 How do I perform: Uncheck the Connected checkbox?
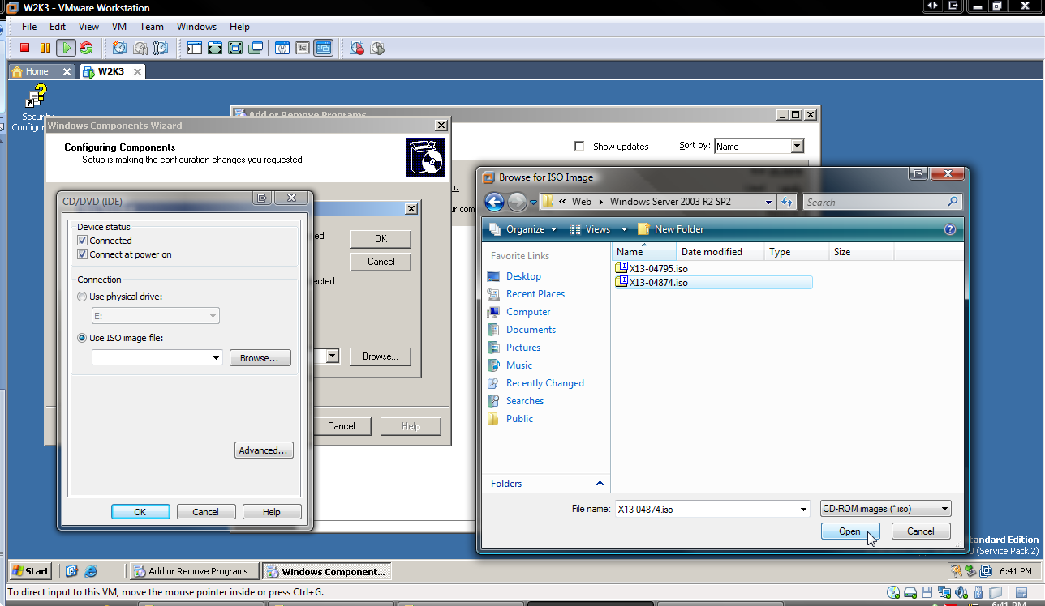[82, 241]
